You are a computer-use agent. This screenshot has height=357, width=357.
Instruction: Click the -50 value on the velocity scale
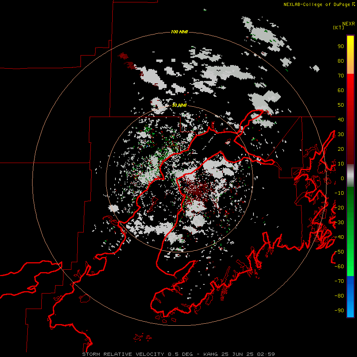coord(339,252)
